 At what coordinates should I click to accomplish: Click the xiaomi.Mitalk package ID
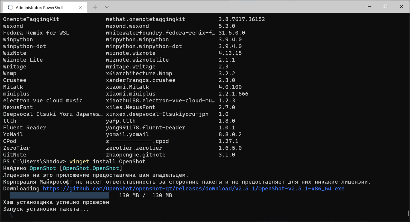click(x=127, y=87)
